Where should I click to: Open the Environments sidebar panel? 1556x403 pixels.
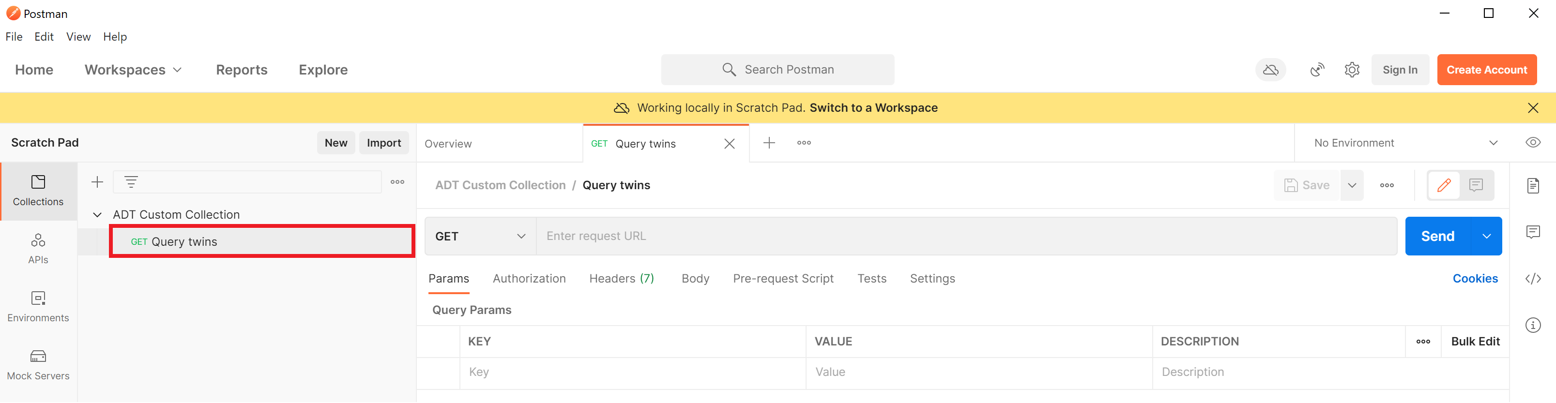pos(38,306)
